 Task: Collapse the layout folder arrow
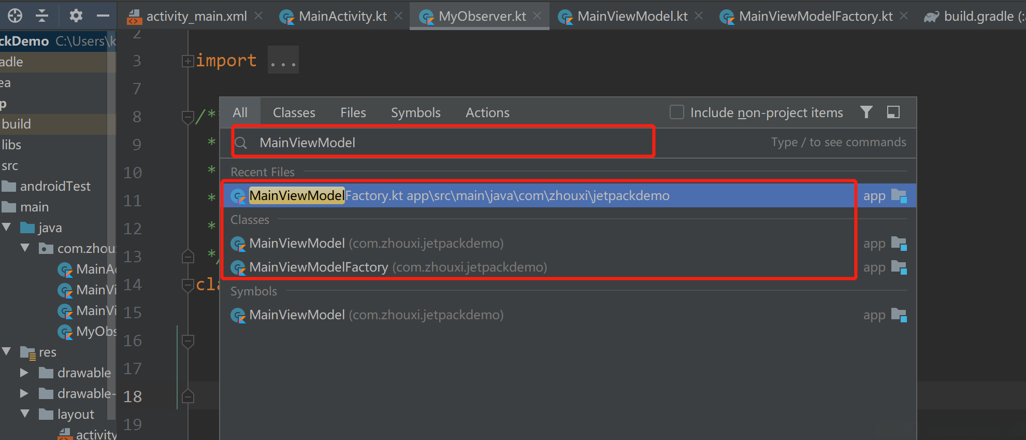point(25,414)
